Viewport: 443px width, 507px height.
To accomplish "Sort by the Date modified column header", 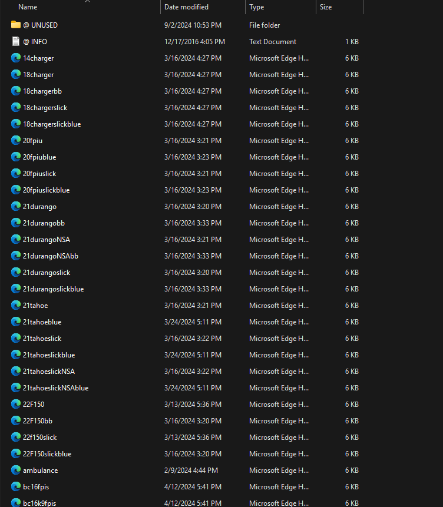I will (x=186, y=7).
